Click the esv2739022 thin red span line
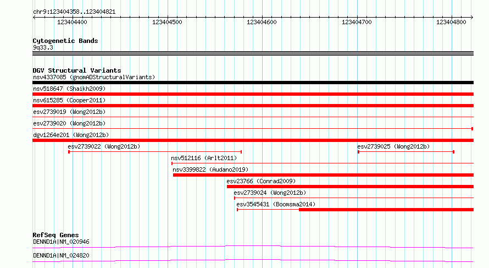Screen dimensions: 489x268 click(155, 152)
